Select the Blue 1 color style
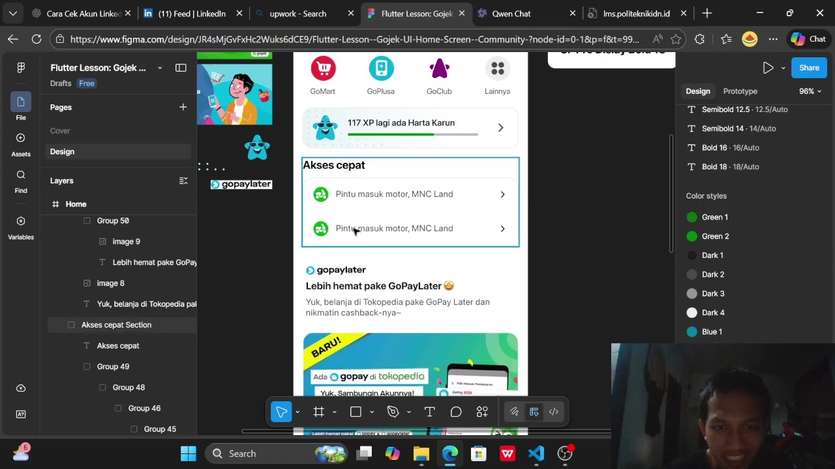Image resolution: width=835 pixels, height=469 pixels. click(x=705, y=332)
